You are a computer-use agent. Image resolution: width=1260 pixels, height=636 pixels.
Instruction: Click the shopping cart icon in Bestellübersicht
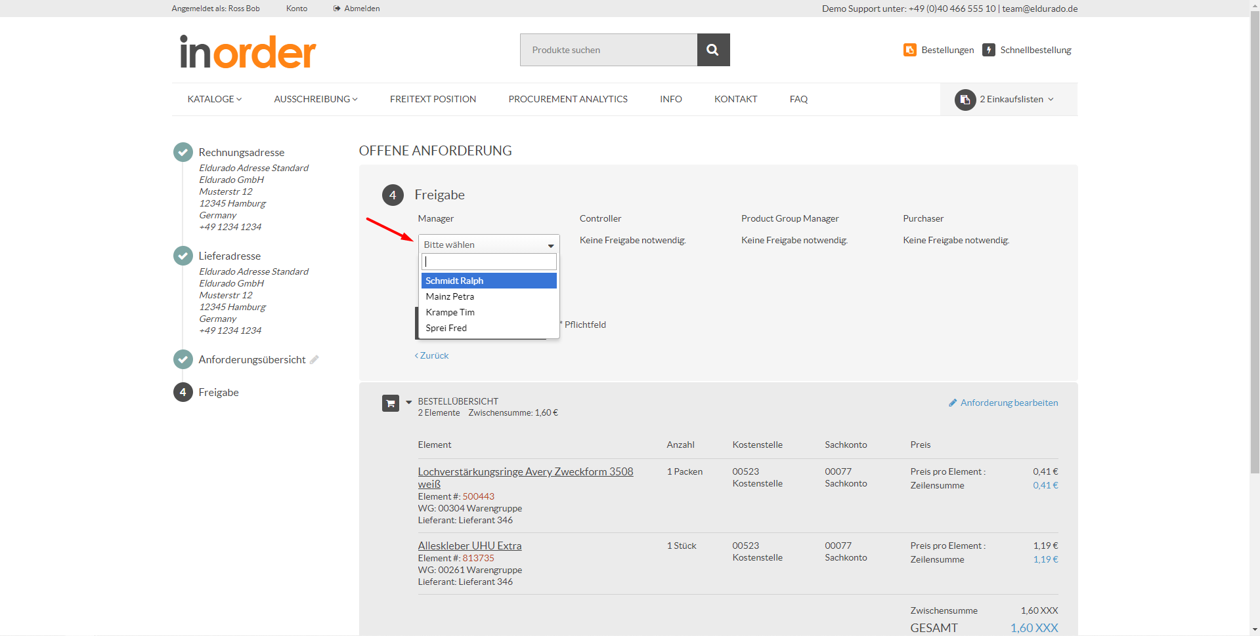390,403
